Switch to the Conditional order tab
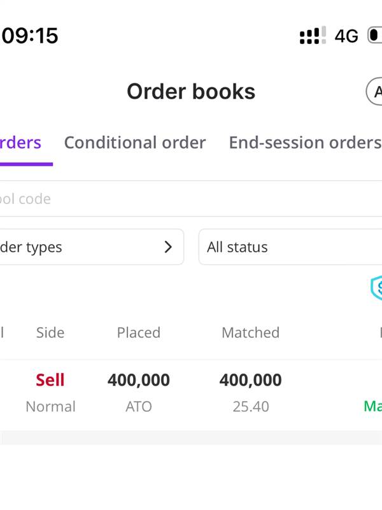The width and height of the screenshot is (382, 510). point(135,142)
